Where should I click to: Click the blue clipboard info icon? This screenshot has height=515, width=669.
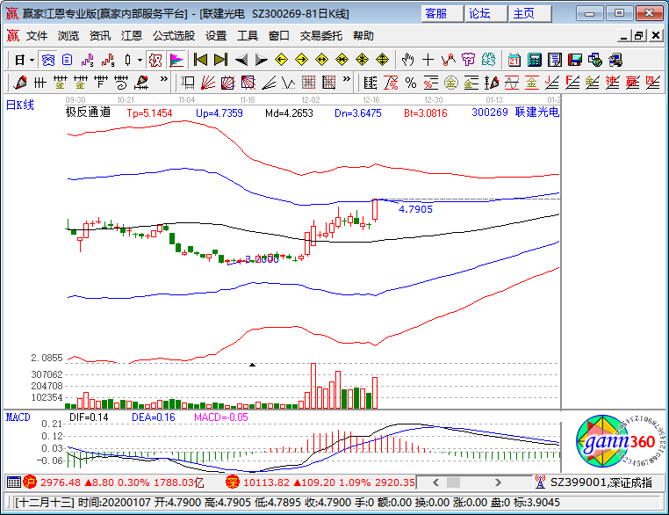click(68, 61)
